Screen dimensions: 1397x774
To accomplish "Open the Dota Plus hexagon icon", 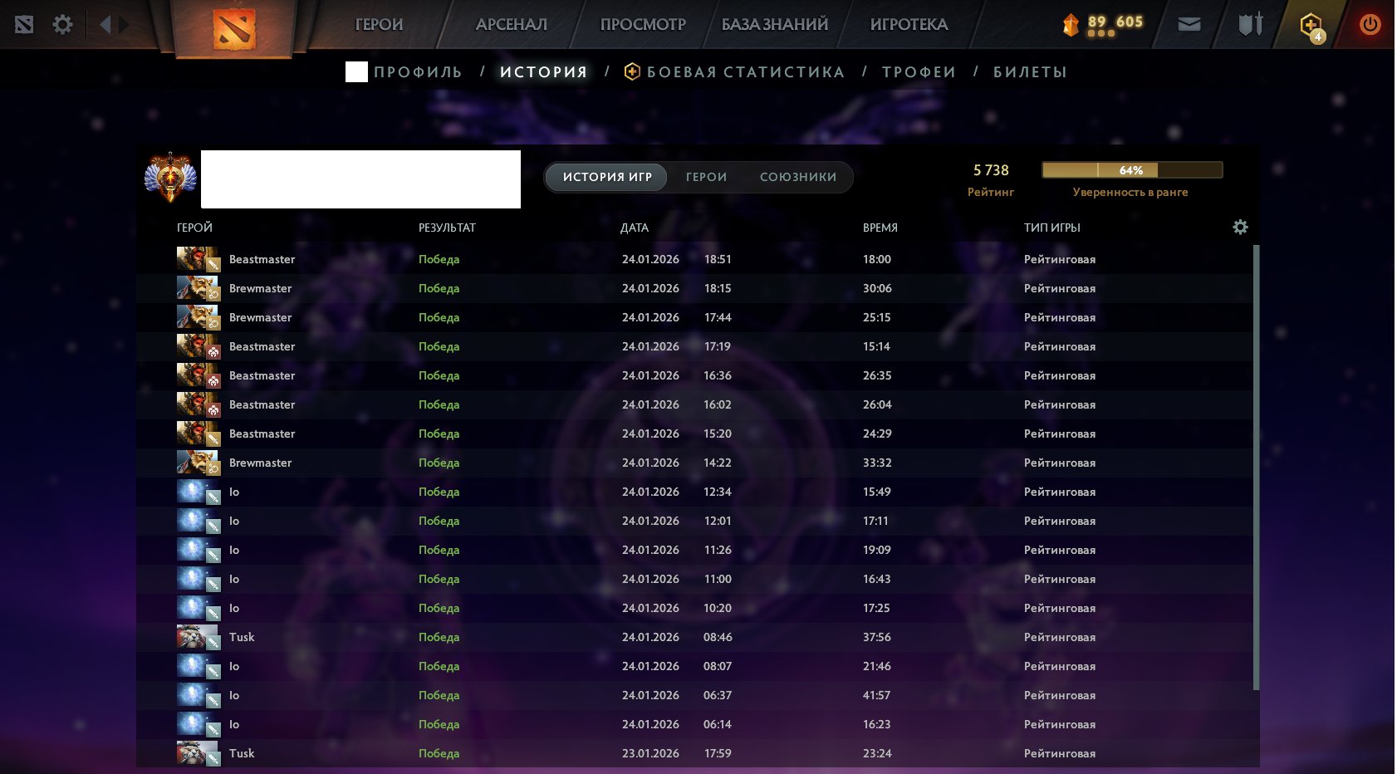I will (1311, 26).
